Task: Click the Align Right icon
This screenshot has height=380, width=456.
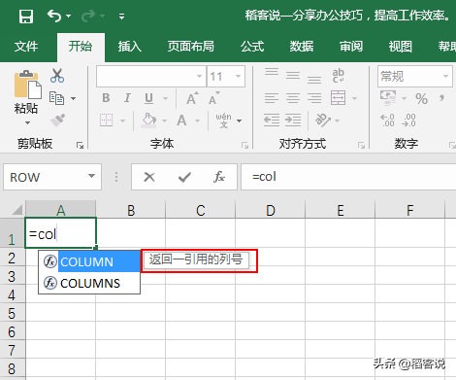Action: click(314, 98)
